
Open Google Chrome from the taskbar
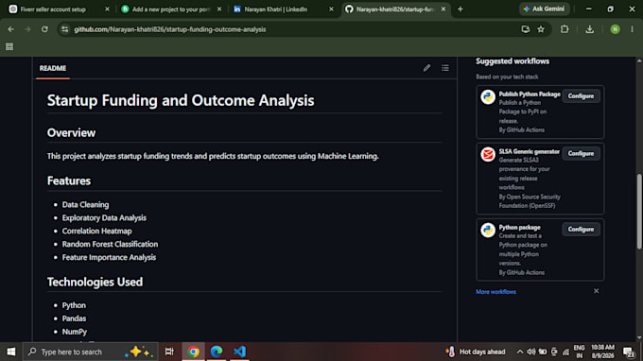[x=194, y=352]
